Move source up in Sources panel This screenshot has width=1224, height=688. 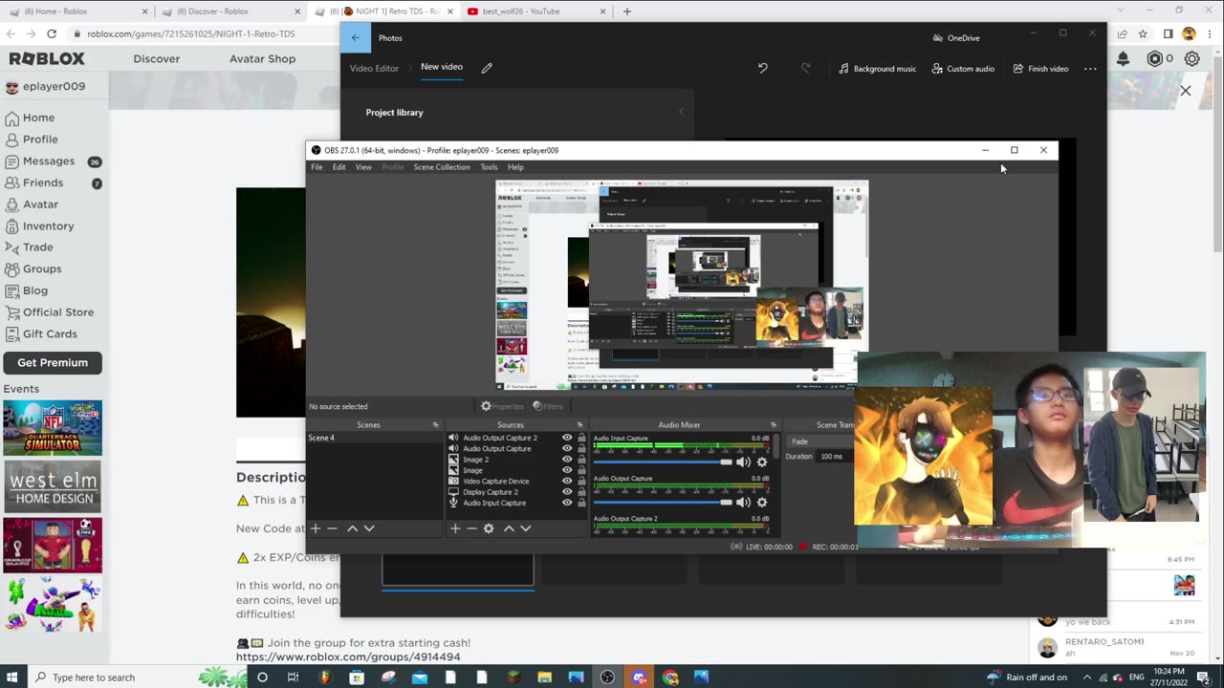click(509, 528)
